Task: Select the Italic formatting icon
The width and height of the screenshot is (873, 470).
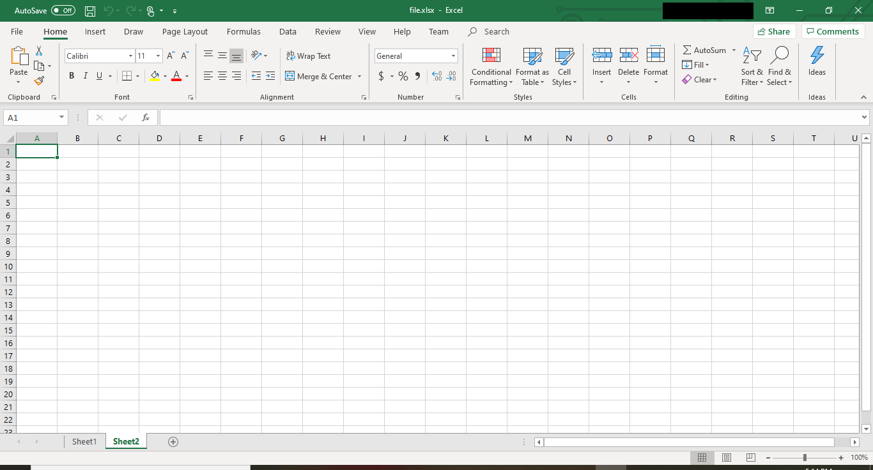Action: [85, 75]
